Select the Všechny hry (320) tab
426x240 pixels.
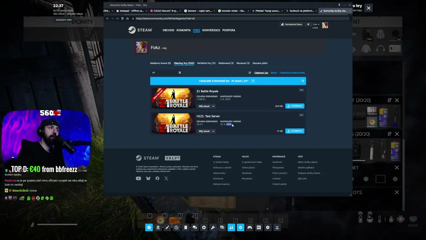tap(184, 63)
